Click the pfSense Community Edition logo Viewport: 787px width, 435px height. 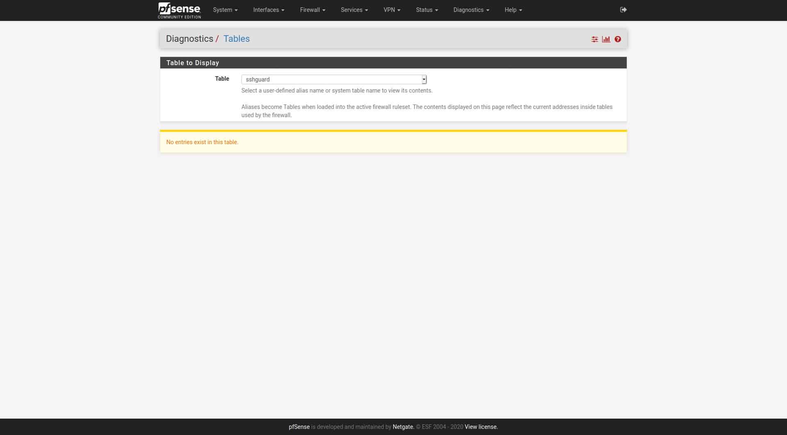(x=179, y=10)
